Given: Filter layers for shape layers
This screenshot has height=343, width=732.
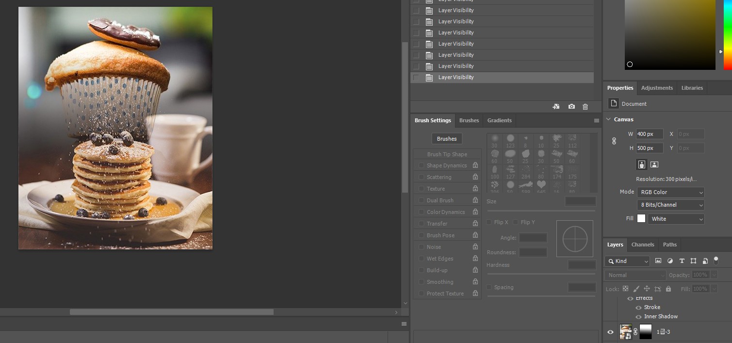Looking at the screenshot, I should click(694, 261).
